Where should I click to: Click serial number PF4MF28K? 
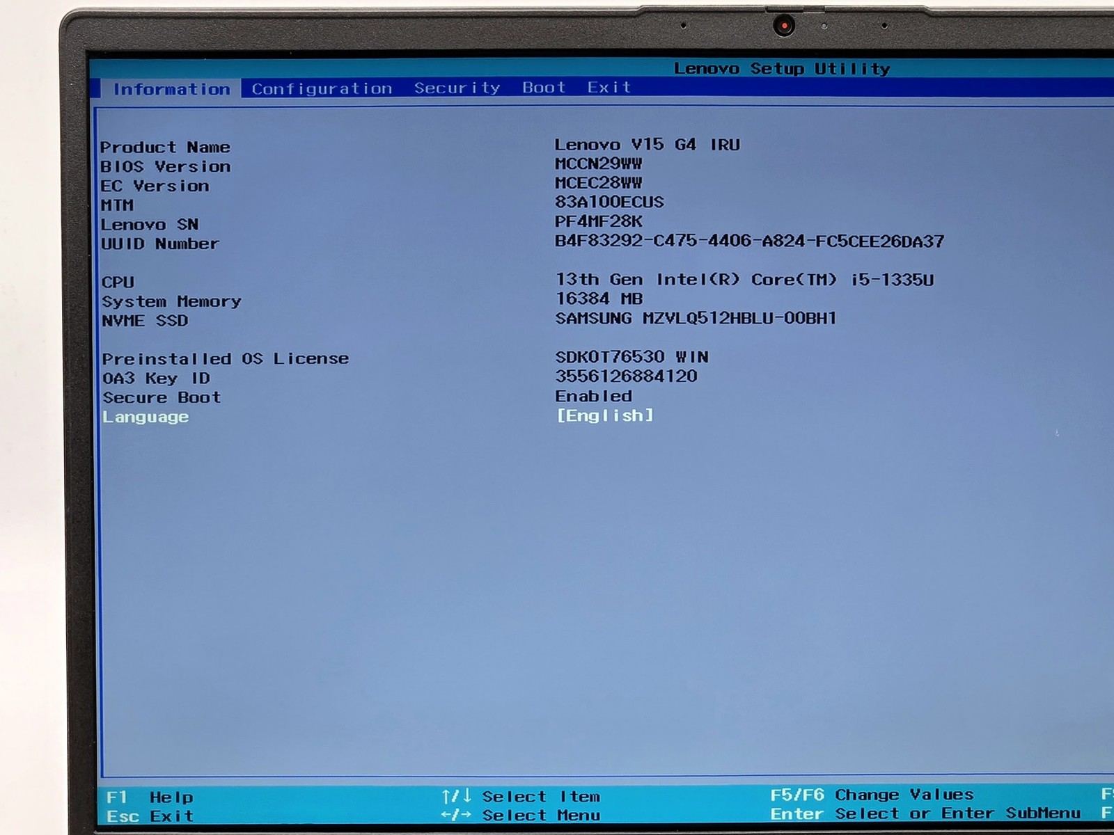(x=598, y=221)
